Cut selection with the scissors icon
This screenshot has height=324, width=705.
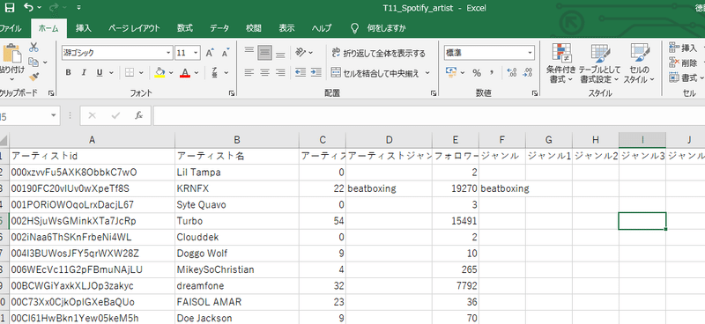pyautogui.click(x=33, y=48)
